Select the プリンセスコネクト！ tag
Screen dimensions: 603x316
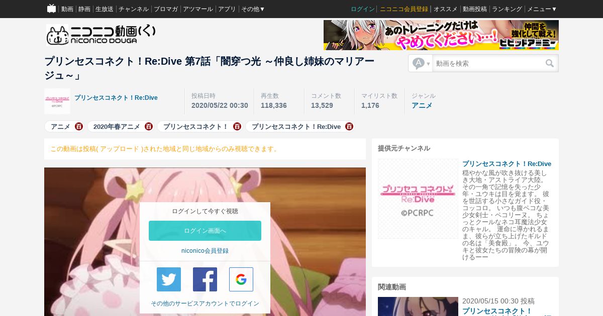coord(196,127)
